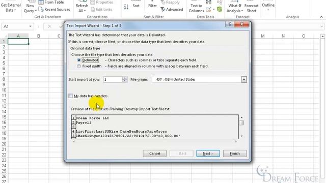Open Recent Sources in Get & Transform

pos(55,9)
